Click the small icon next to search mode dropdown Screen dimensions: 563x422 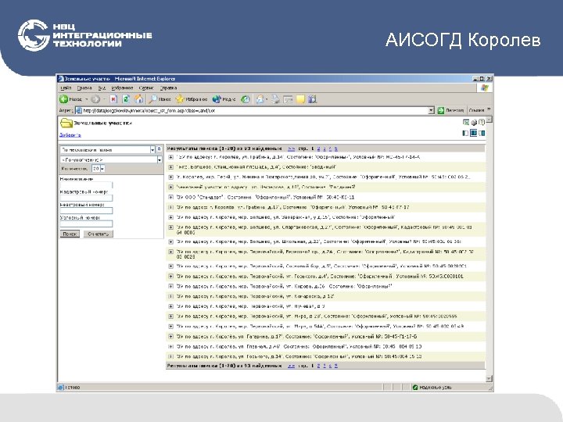tap(160, 149)
